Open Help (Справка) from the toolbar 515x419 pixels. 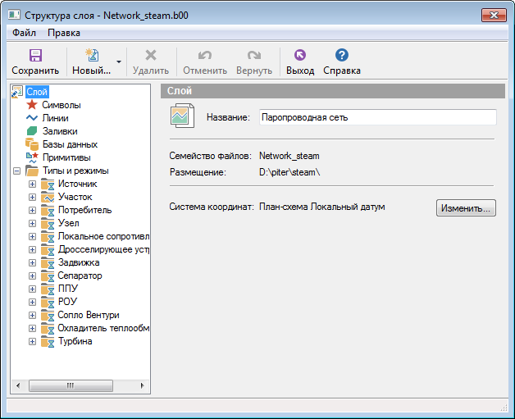coord(342,56)
